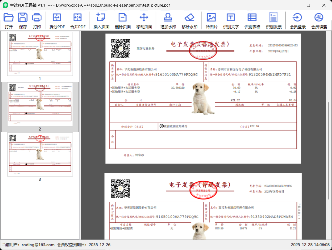Choose the Merge PDF (合并PDF) tool

click(x=78, y=18)
